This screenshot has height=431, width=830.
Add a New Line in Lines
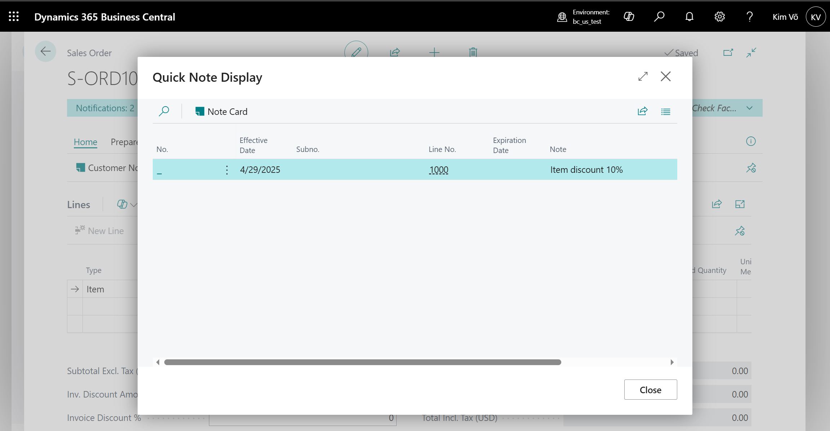point(99,231)
